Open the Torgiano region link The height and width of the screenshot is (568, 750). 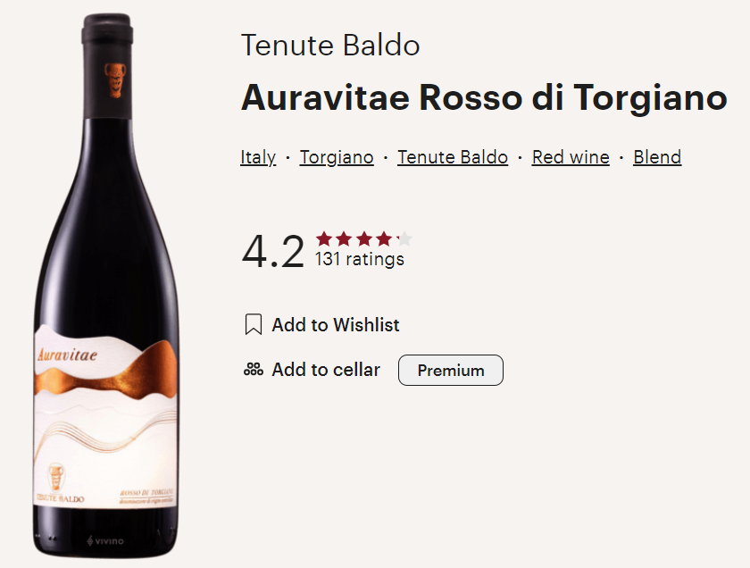337,158
